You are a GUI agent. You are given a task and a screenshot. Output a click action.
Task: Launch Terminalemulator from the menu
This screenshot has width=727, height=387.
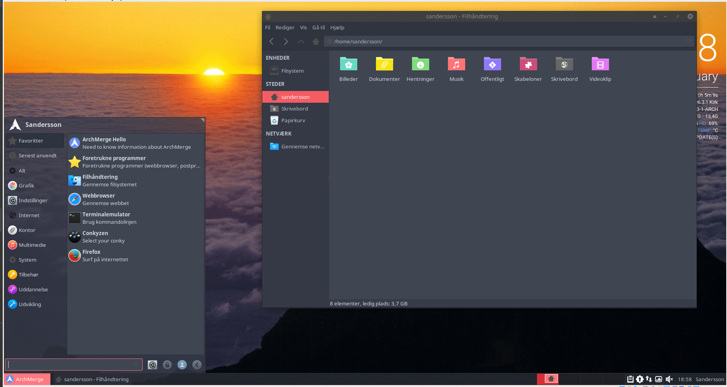pyautogui.click(x=136, y=218)
